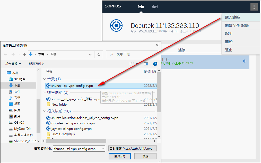Viewport: 261px width, 163px height.
Task: Click the file list vertical scrollbar
Action: point(159,92)
